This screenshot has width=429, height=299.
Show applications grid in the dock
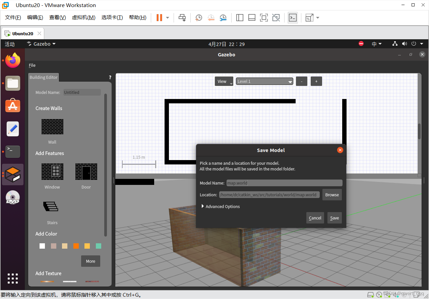[x=13, y=279]
